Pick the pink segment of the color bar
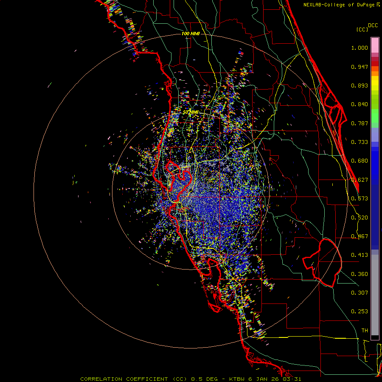The width and height of the screenshot is (382, 382). (x=375, y=45)
